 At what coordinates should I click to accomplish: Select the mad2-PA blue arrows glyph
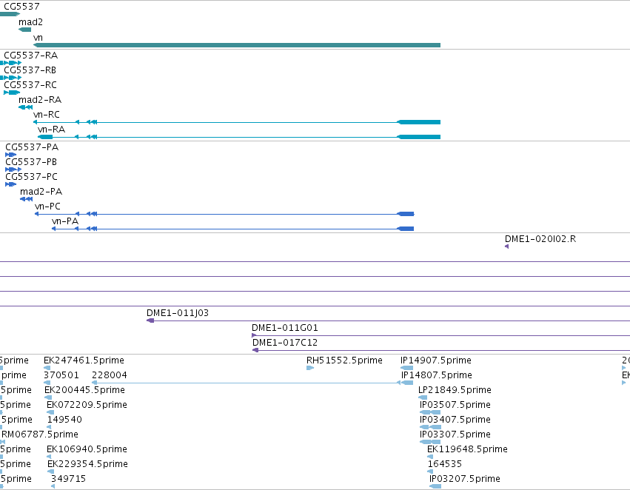pyautogui.click(x=27, y=199)
